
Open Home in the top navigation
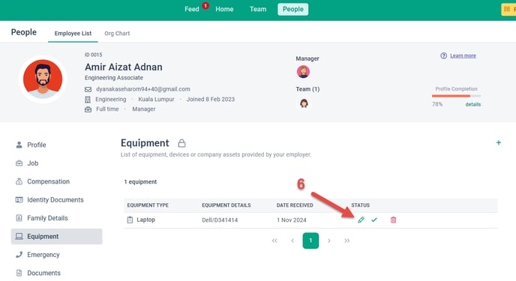click(224, 9)
